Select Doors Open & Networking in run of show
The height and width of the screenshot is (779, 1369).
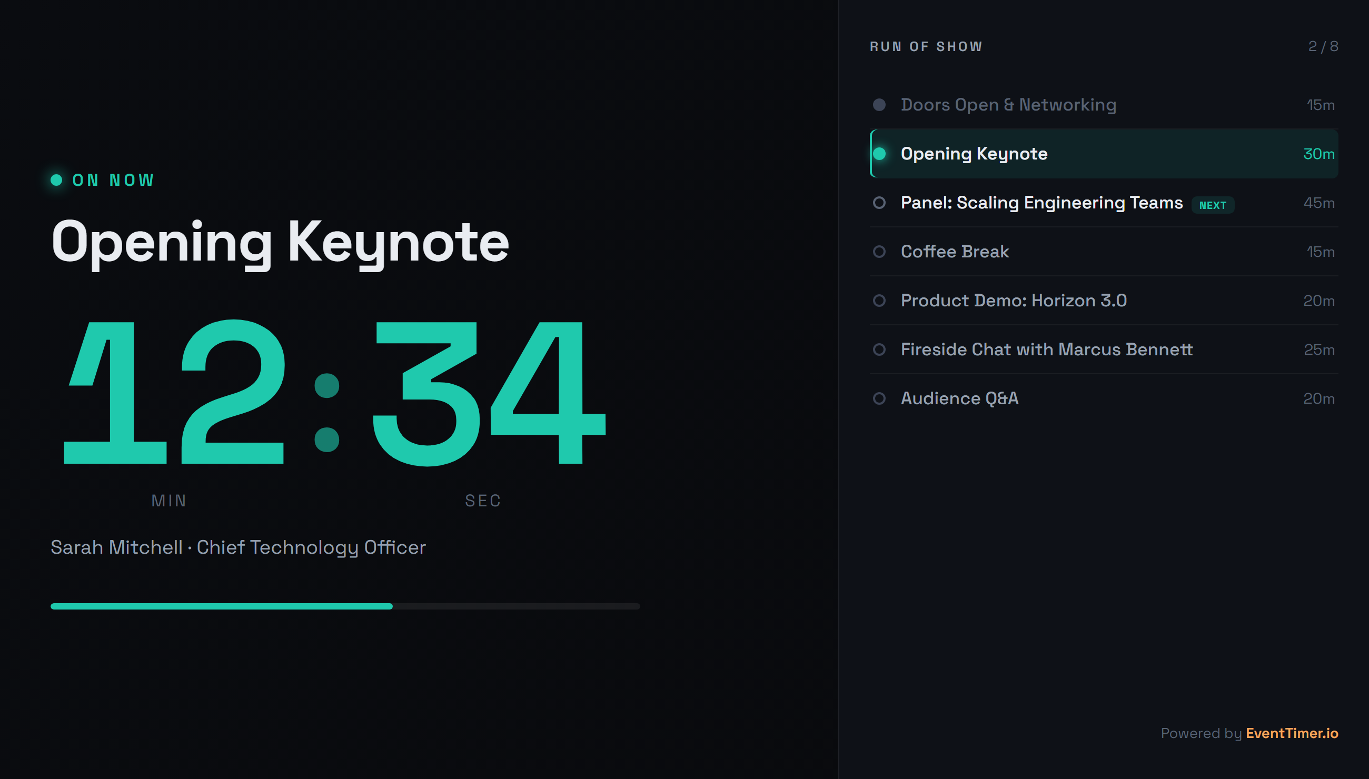coord(1104,105)
